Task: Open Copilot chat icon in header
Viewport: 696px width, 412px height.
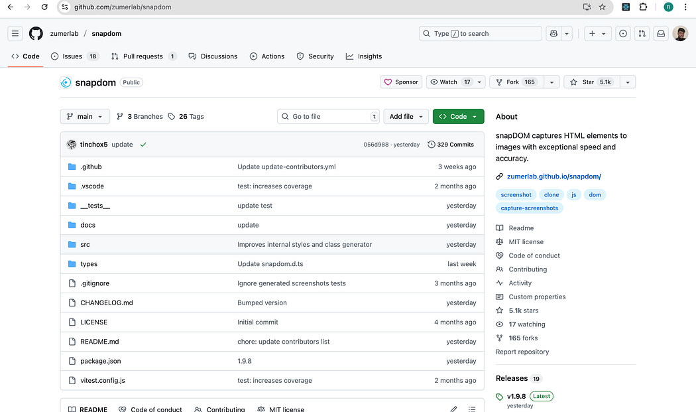Action: [x=553, y=33]
